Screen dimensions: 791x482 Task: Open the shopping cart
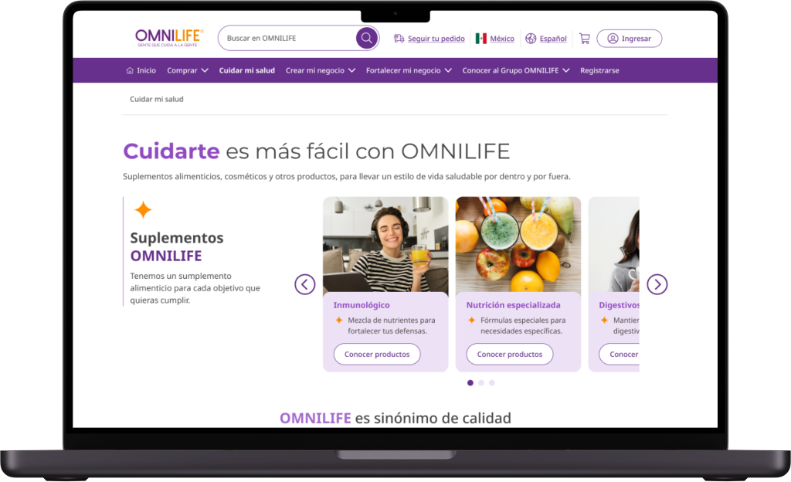click(x=585, y=39)
